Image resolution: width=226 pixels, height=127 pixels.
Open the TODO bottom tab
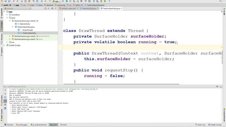coord(64,125)
